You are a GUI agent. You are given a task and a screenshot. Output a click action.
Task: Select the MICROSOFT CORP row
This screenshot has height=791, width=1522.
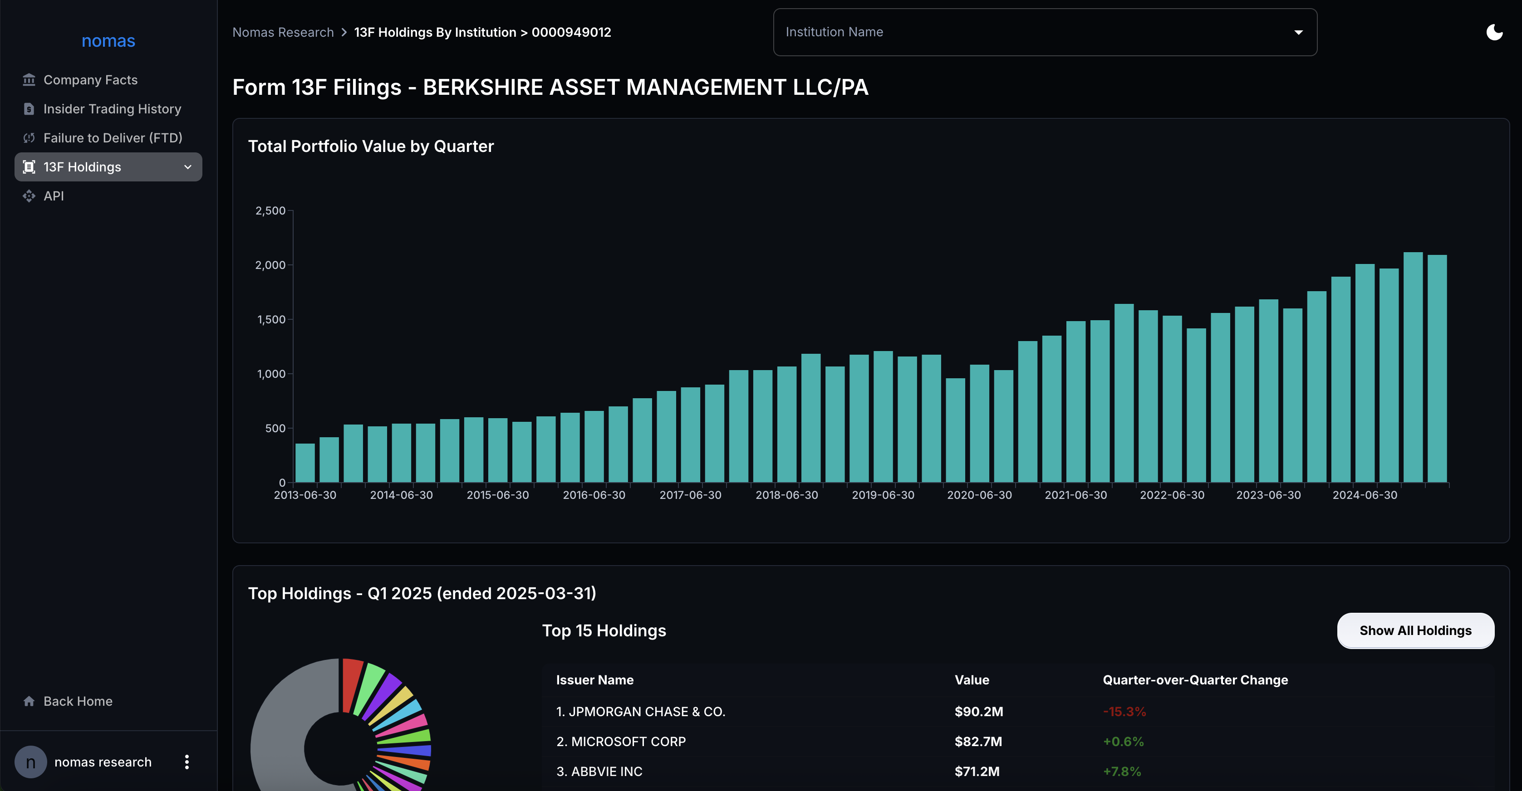[1018, 742]
